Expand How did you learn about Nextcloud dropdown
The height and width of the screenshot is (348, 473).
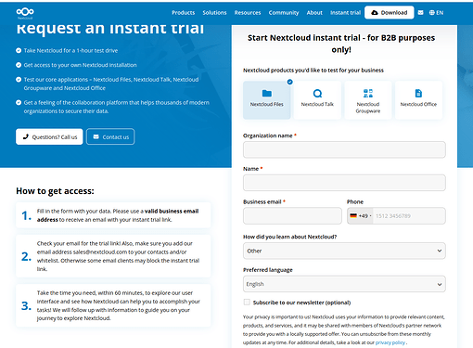pyautogui.click(x=344, y=251)
